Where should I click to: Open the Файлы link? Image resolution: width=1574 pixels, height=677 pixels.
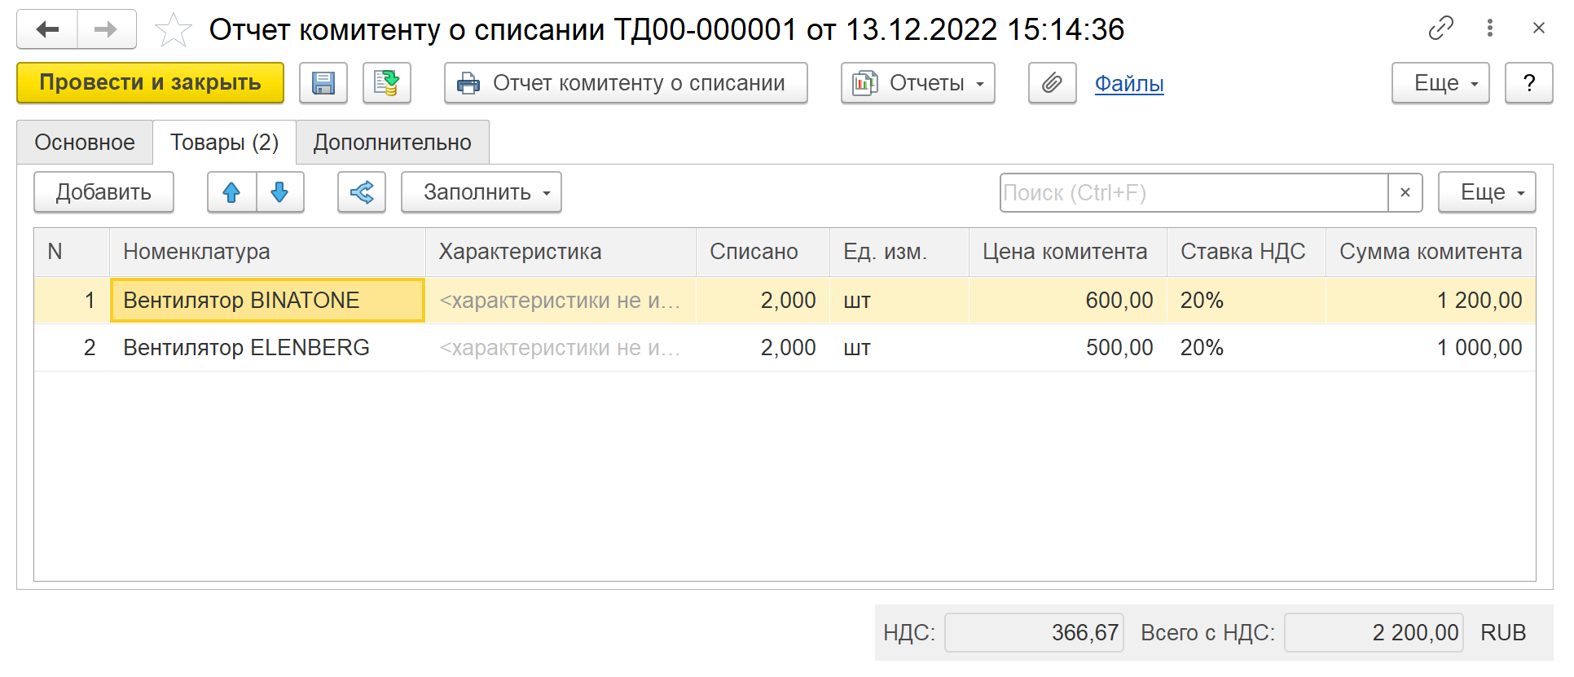(x=1128, y=83)
